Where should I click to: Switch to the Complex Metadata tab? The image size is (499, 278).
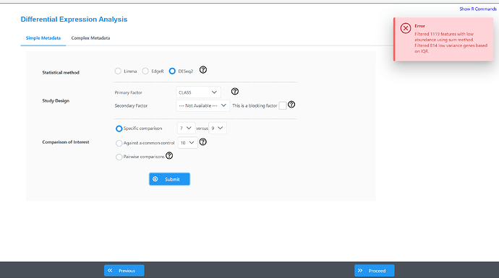click(90, 38)
